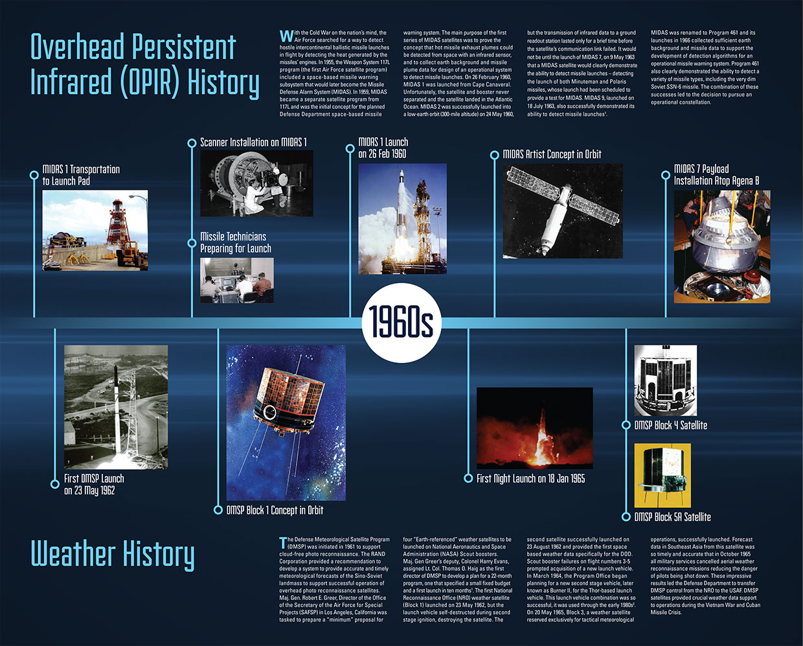Click the "First DMSP Launch on 23 May 1962" caption
This screenshot has width=803, height=646.
click(x=94, y=485)
